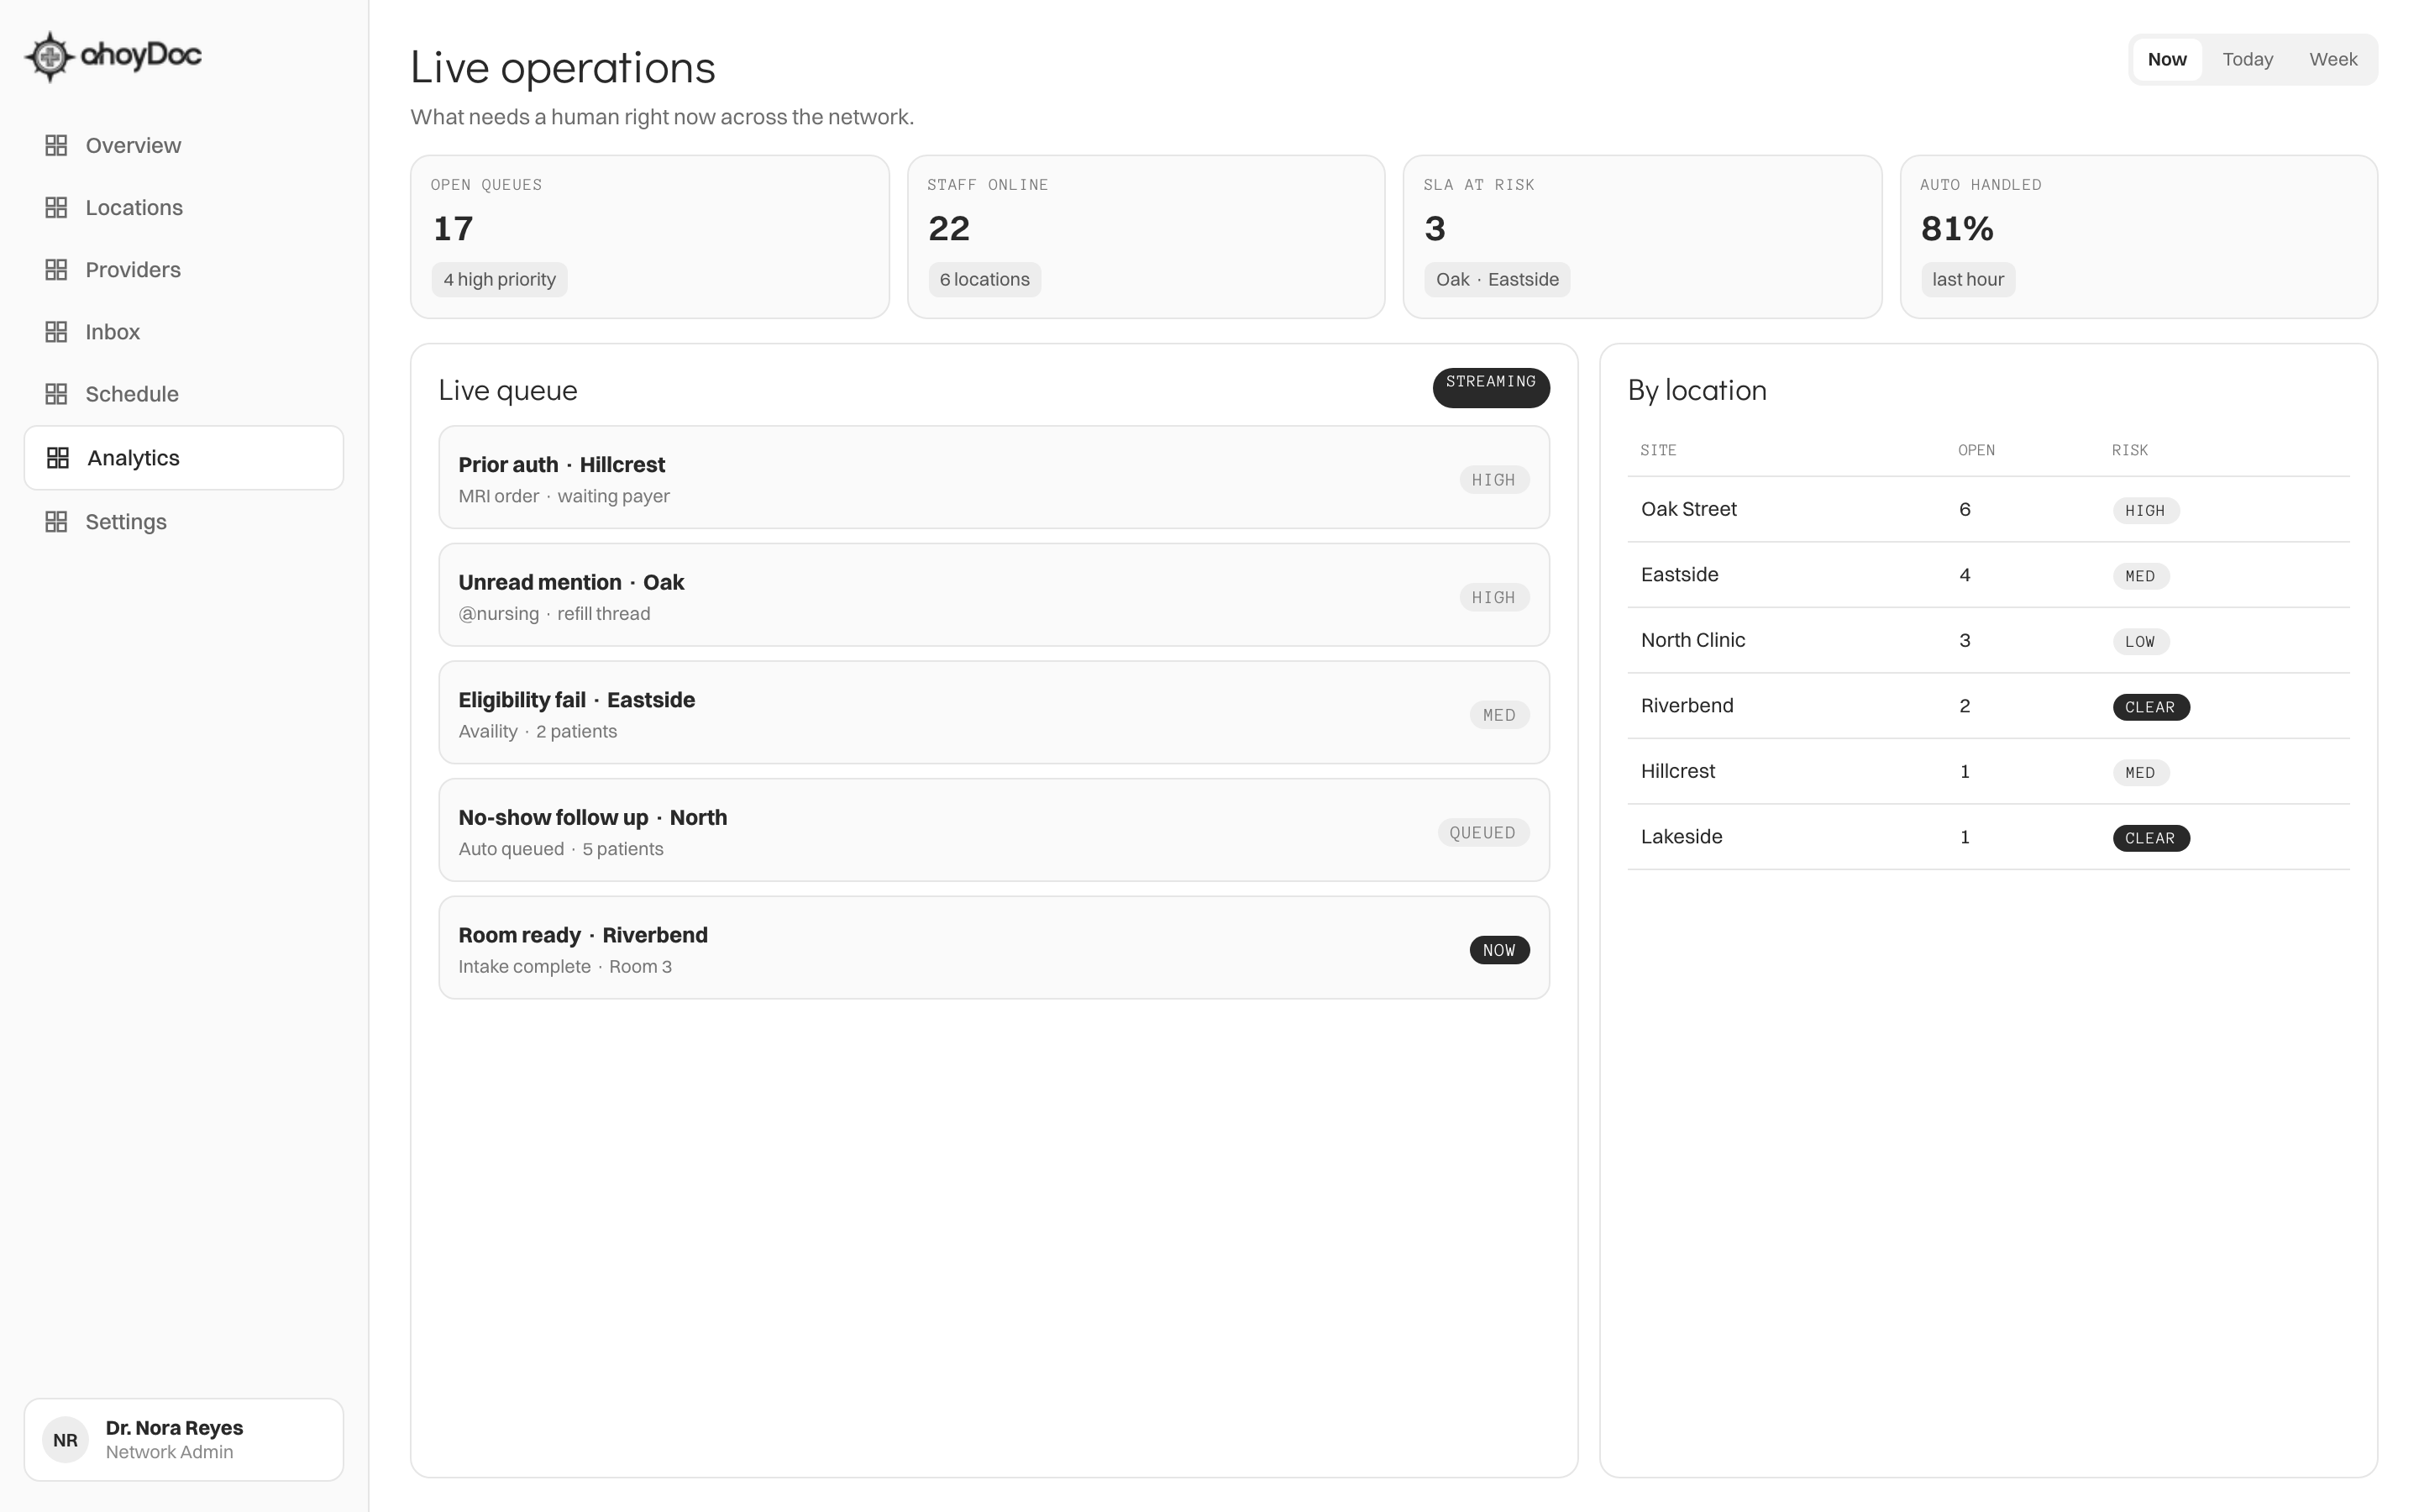Click the RISK column header
Image resolution: width=2419 pixels, height=1512 pixels.
click(2129, 451)
